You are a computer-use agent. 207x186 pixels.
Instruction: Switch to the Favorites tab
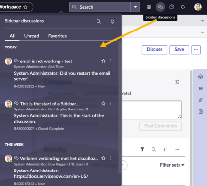(57, 36)
